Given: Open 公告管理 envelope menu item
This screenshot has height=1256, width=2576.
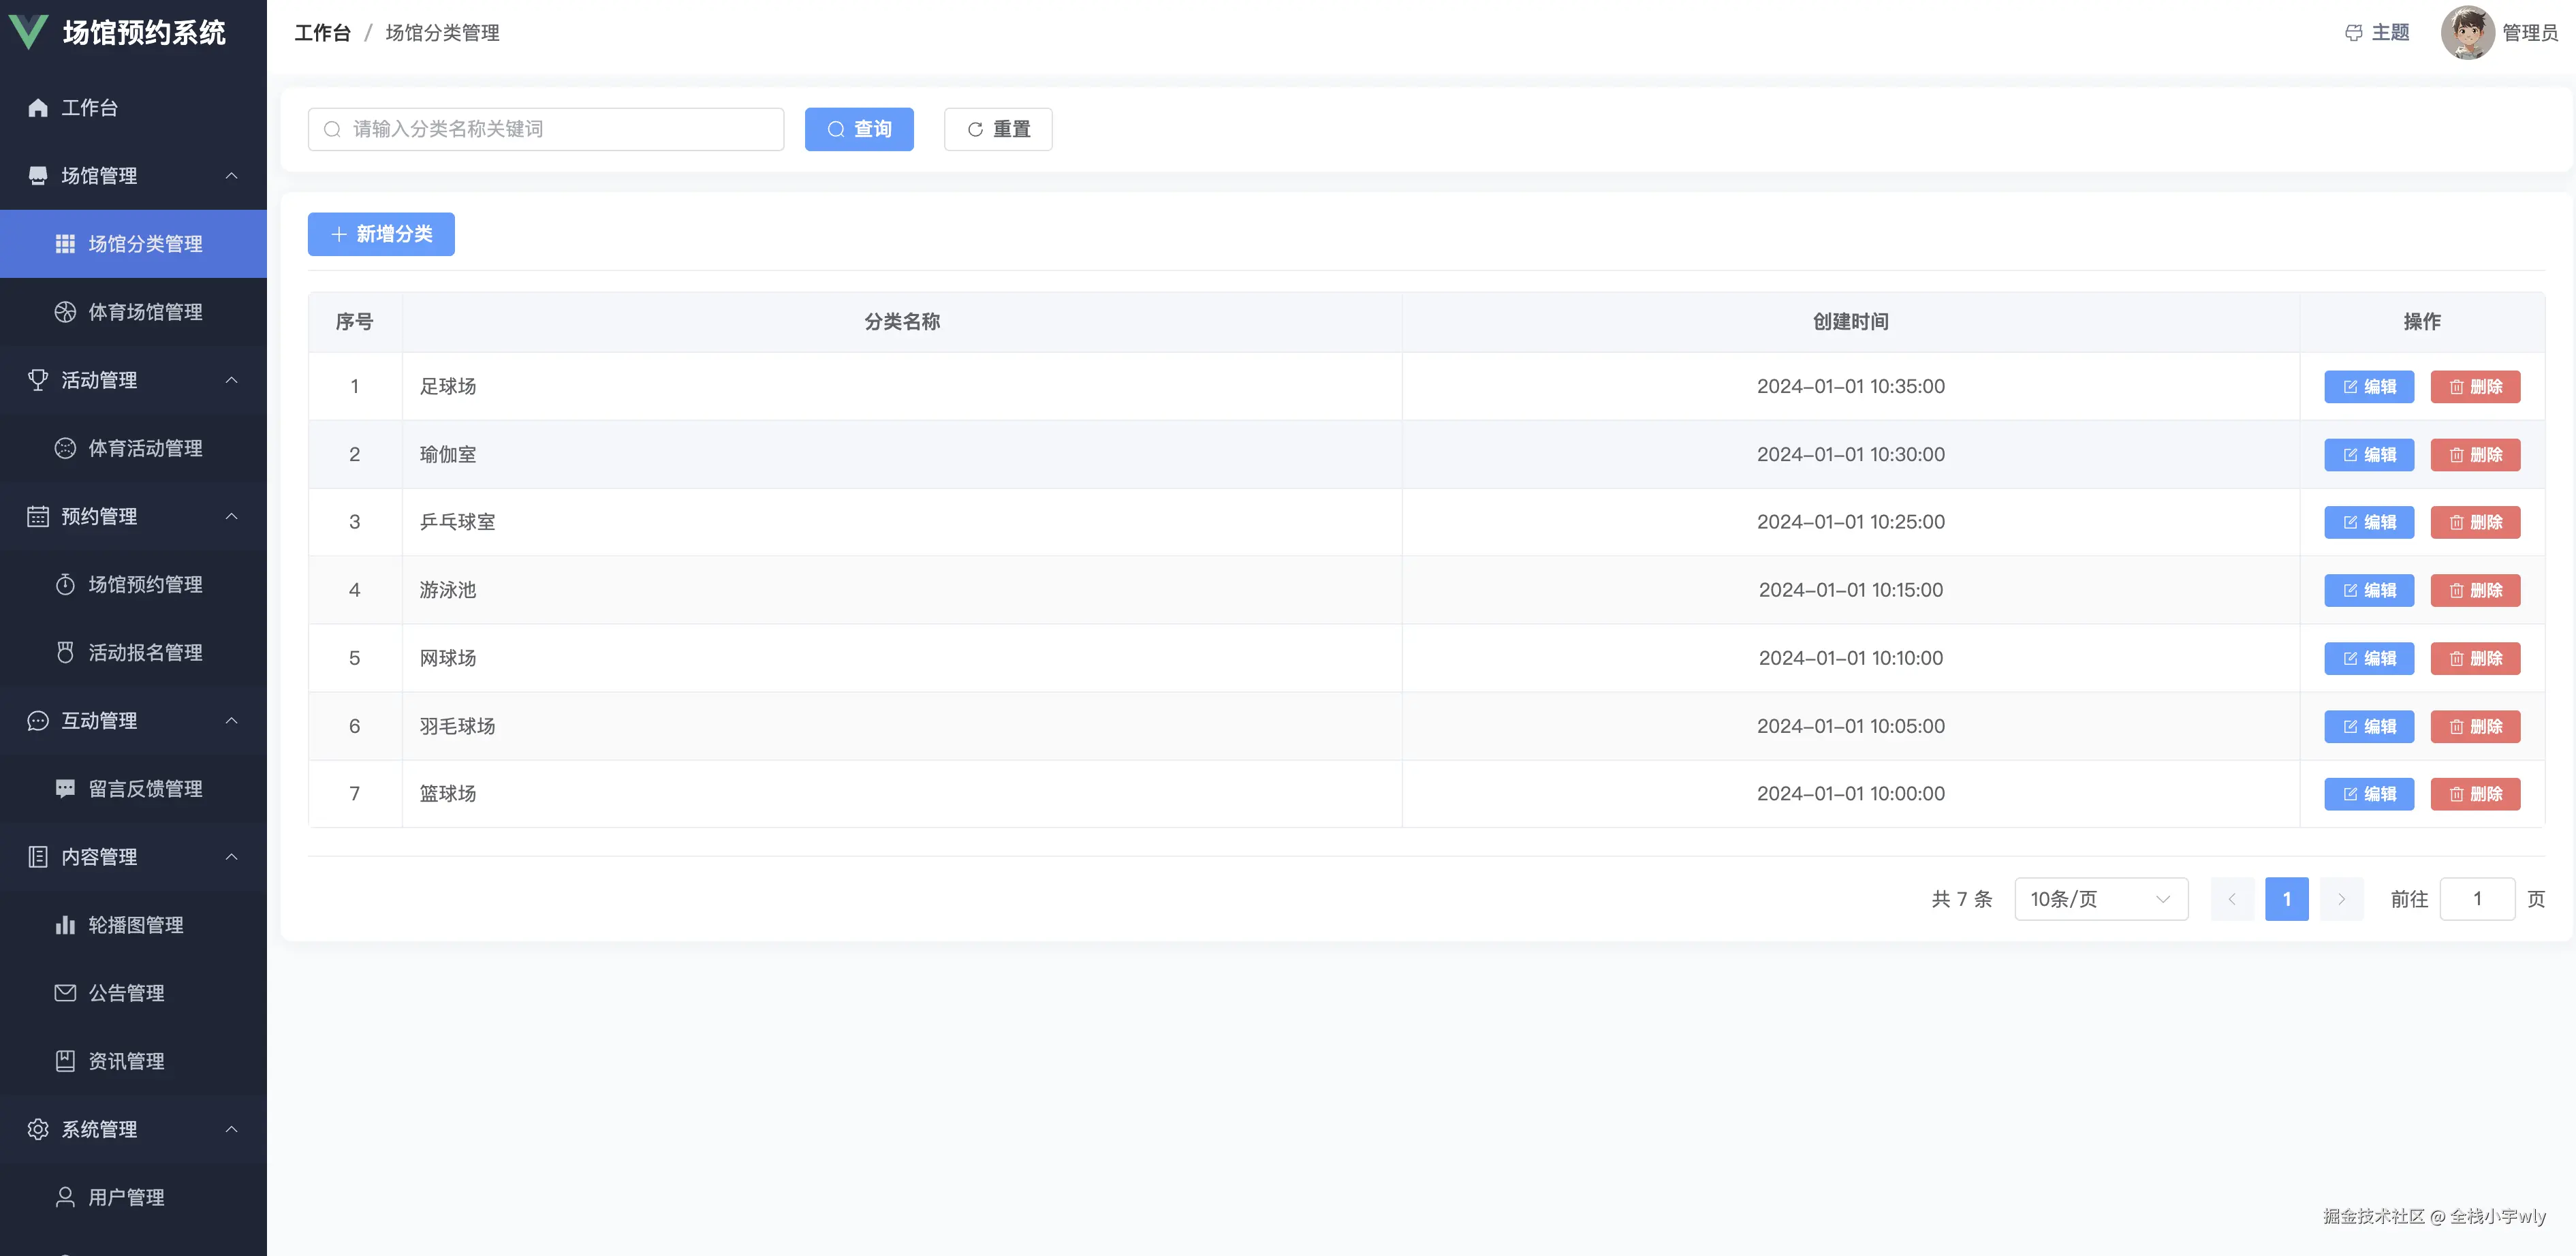Looking at the screenshot, I should pos(126,993).
